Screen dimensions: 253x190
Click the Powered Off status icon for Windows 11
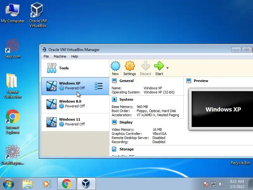(x=61, y=124)
